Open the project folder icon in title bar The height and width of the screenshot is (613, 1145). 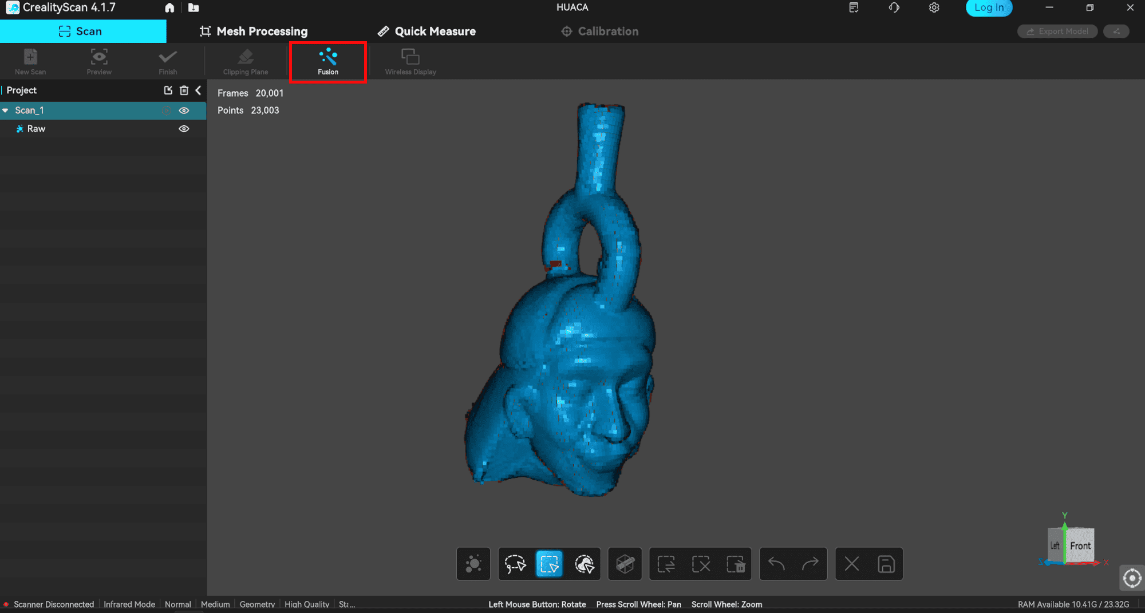pyautogui.click(x=194, y=8)
